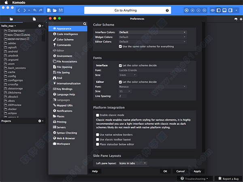Save the file with the floppy disk icon

[x=61, y=11]
